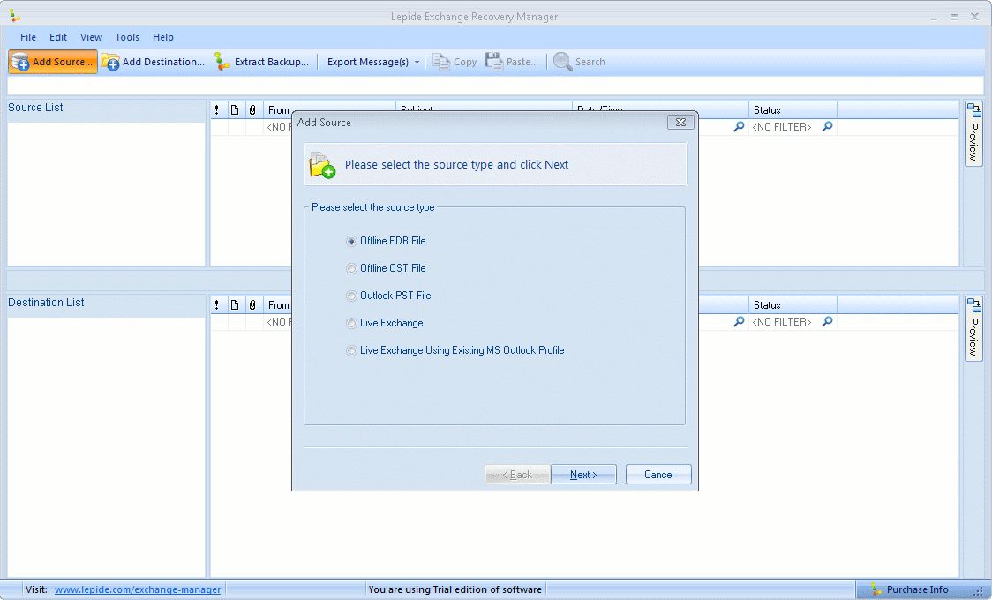The height and width of the screenshot is (600, 992).
Task: Click the Search magnifier toolbar icon
Action: click(562, 62)
